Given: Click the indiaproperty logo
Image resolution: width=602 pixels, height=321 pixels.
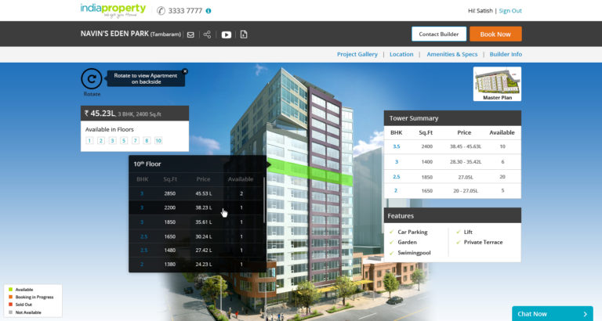Looking at the screenshot, I should coord(113,10).
